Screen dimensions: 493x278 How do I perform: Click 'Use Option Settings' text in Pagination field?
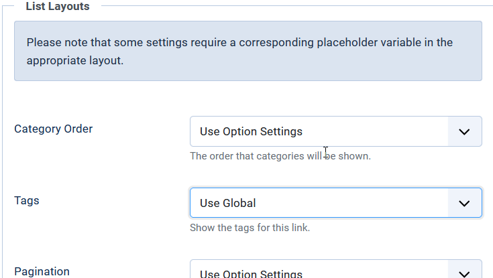click(252, 273)
